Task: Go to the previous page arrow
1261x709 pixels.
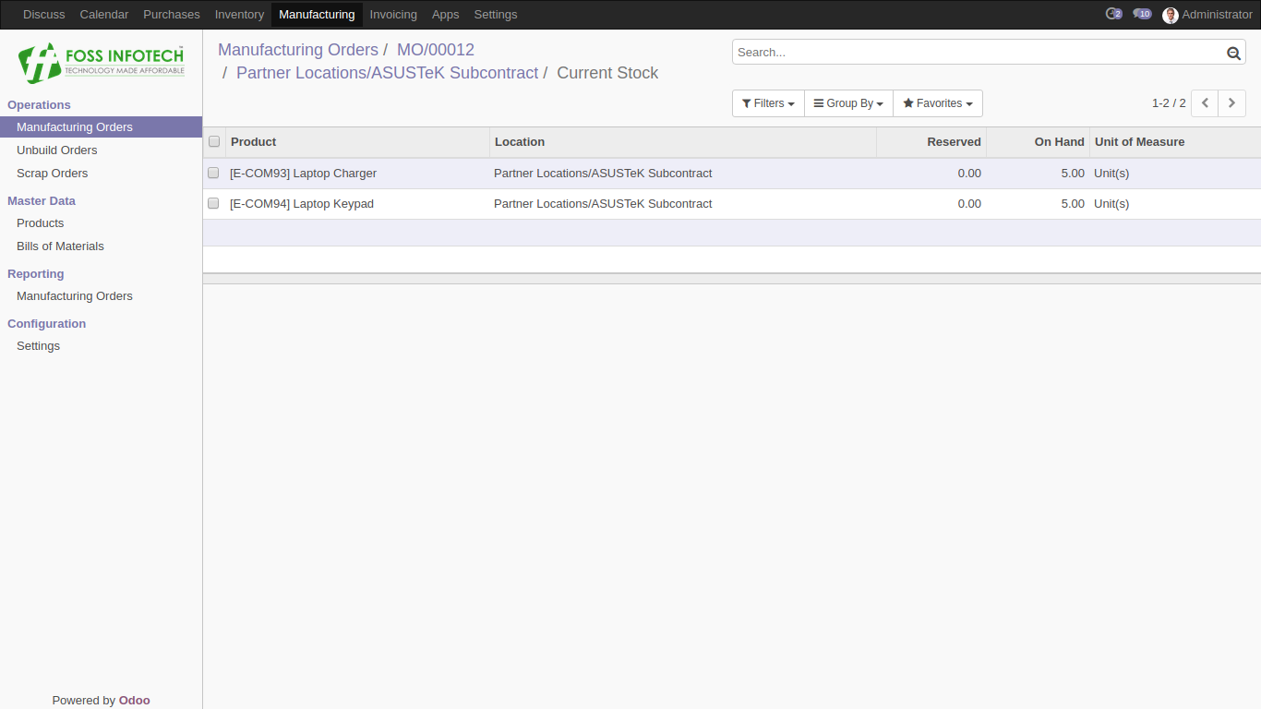Action: (1205, 103)
